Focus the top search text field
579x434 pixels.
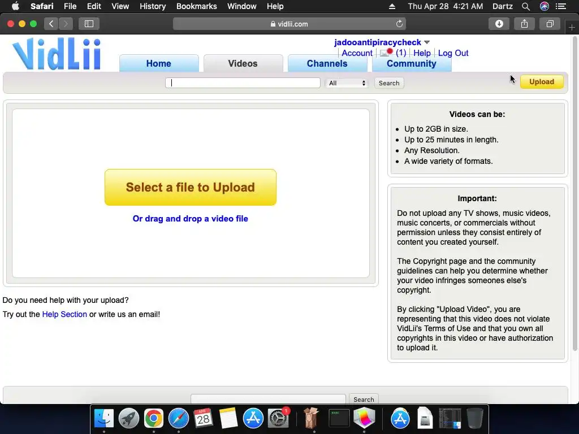[x=243, y=83]
